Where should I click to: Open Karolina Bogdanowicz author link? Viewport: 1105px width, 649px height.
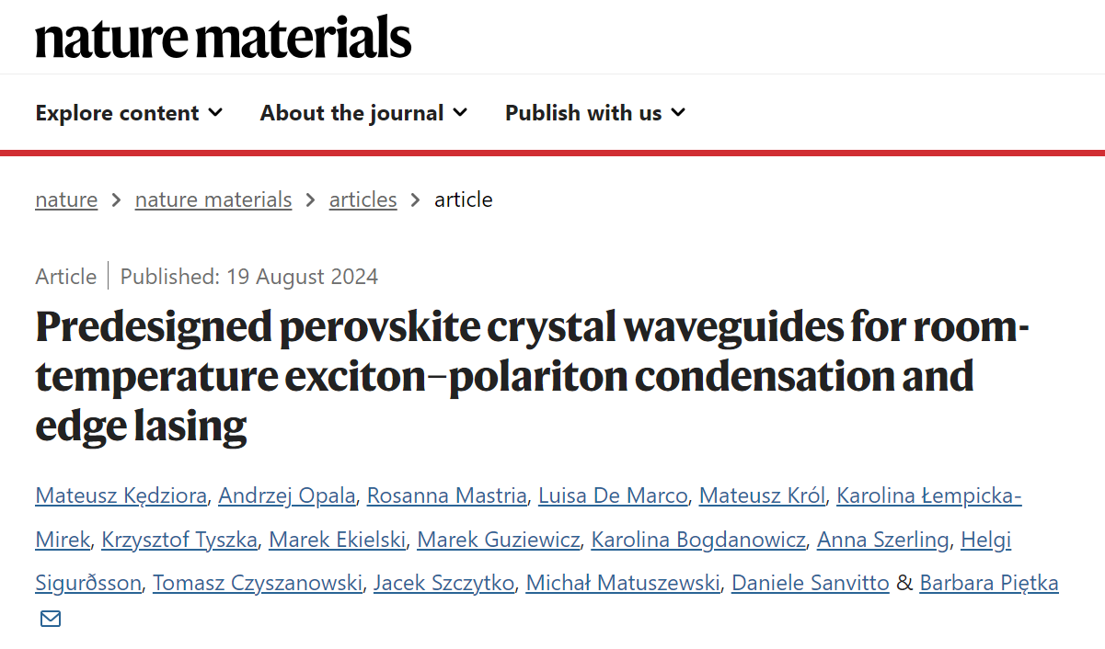pyautogui.click(x=698, y=540)
